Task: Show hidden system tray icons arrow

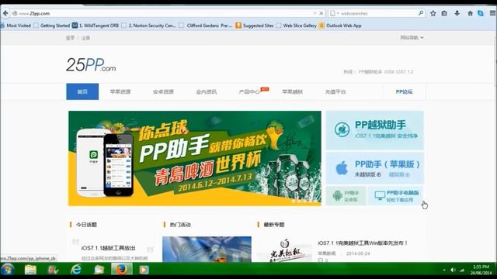Action: pyautogui.click(x=444, y=270)
